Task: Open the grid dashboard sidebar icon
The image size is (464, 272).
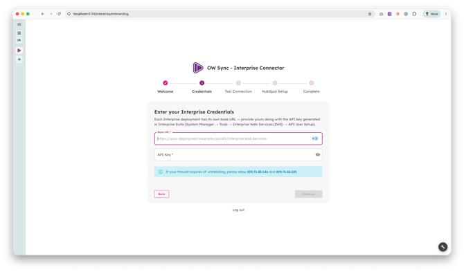Action: [19, 33]
